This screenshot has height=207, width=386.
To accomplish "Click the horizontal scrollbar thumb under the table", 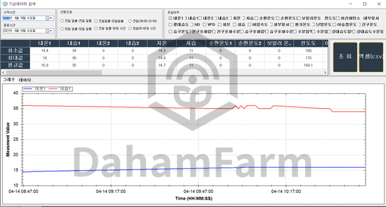I will 54,72.
